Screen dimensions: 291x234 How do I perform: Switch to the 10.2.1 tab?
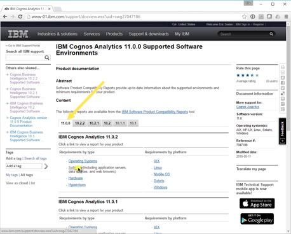[x=94, y=123]
